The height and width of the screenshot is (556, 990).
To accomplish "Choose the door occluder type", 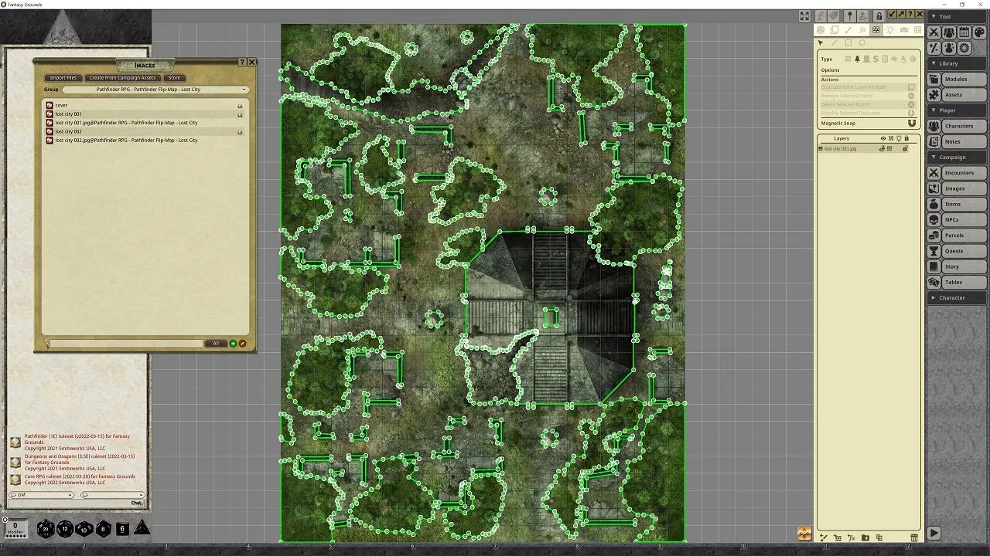I will click(x=866, y=59).
